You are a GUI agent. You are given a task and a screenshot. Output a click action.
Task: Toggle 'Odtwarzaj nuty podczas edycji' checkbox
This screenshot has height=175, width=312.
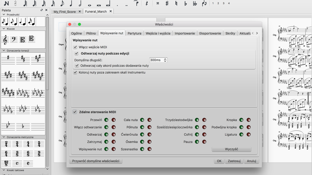point(76,53)
